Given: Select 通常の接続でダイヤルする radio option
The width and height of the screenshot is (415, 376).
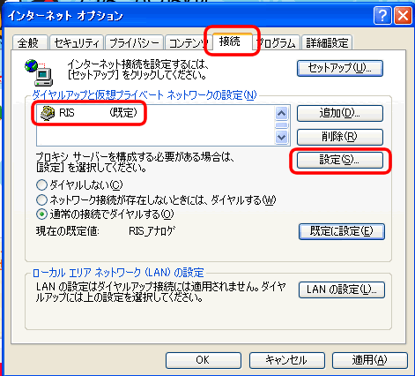Looking at the screenshot, I should pos(41,214).
